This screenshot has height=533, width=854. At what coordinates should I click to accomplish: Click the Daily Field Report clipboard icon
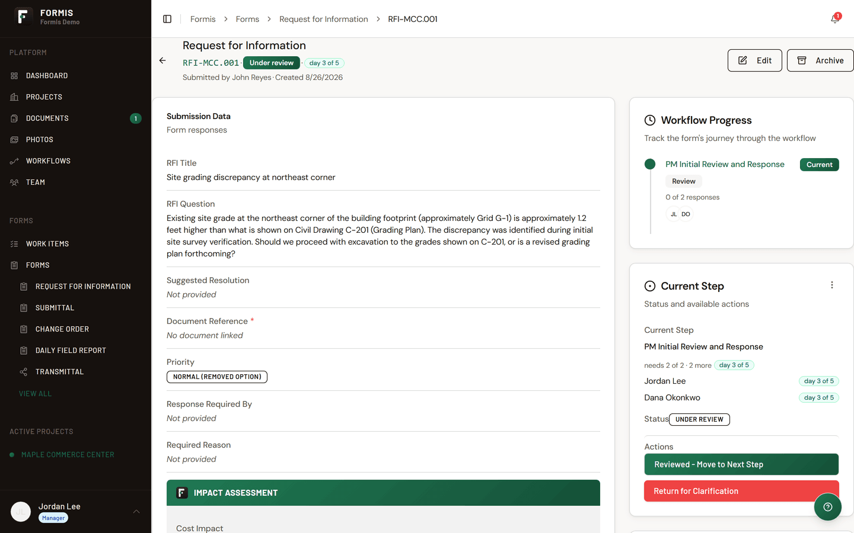tap(24, 351)
